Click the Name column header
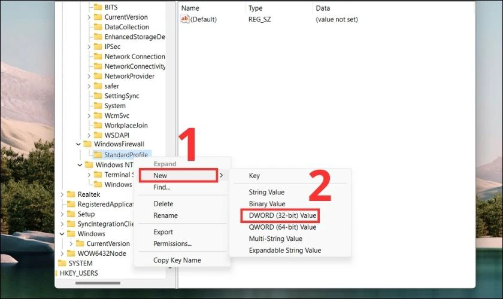 click(x=190, y=8)
